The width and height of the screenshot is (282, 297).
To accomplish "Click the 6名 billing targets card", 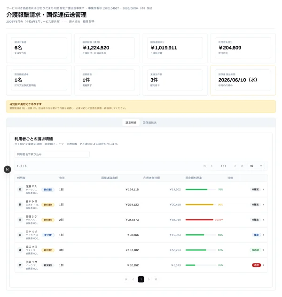I will [x=39, y=48].
